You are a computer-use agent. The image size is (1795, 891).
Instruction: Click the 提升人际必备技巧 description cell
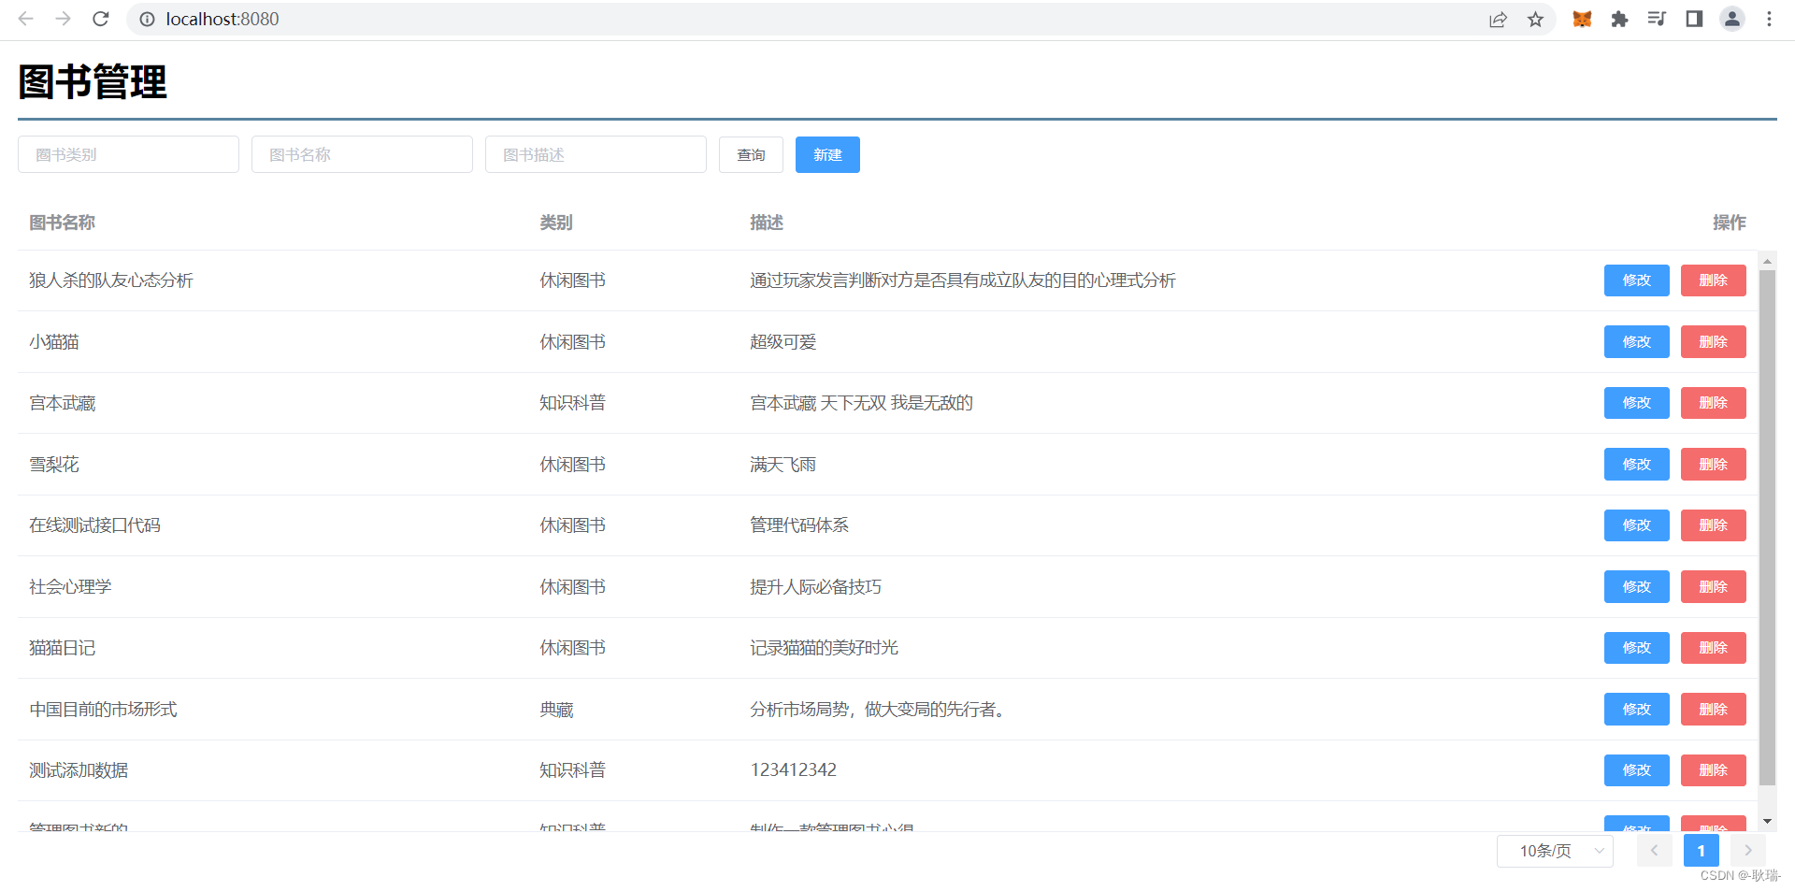point(815,586)
